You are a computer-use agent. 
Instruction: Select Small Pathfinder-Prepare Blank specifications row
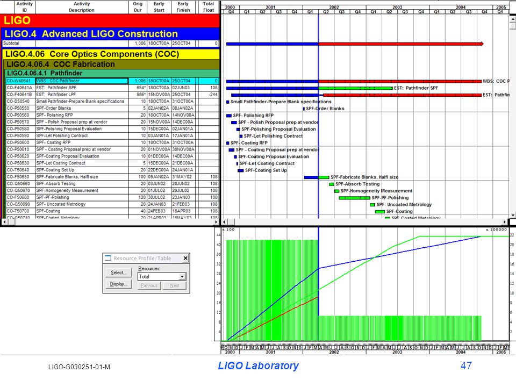pos(112,102)
